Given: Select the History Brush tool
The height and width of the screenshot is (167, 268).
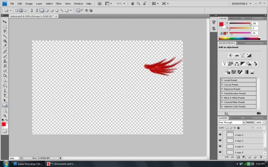Looking at the screenshot, I should click(x=5, y=66).
